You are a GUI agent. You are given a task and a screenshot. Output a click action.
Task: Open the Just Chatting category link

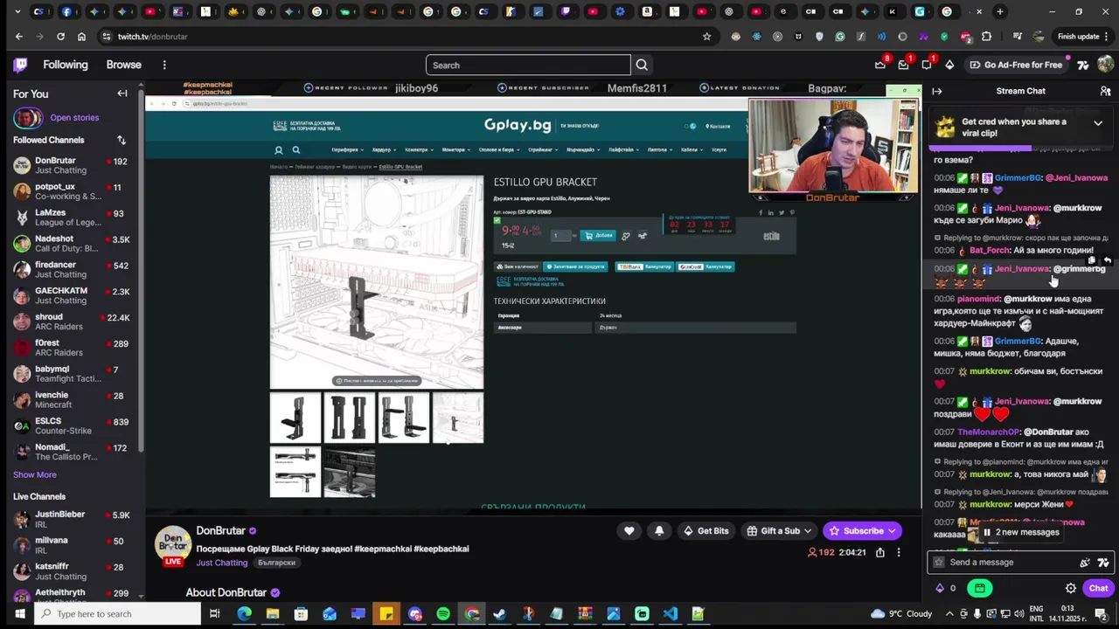click(x=222, y=563)
